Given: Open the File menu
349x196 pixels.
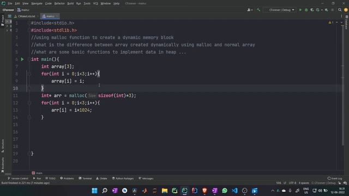Looking at the screenshot, I should [x=10, y=3].
